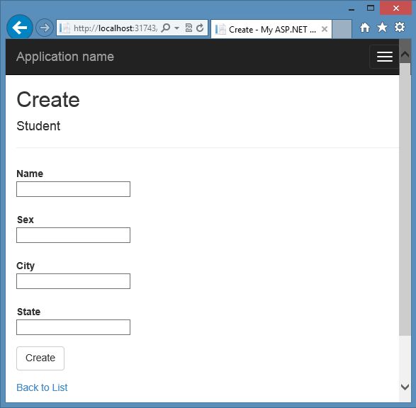Screen dimensions: 416x408
Task: Close the browser window
Action: 396,8
